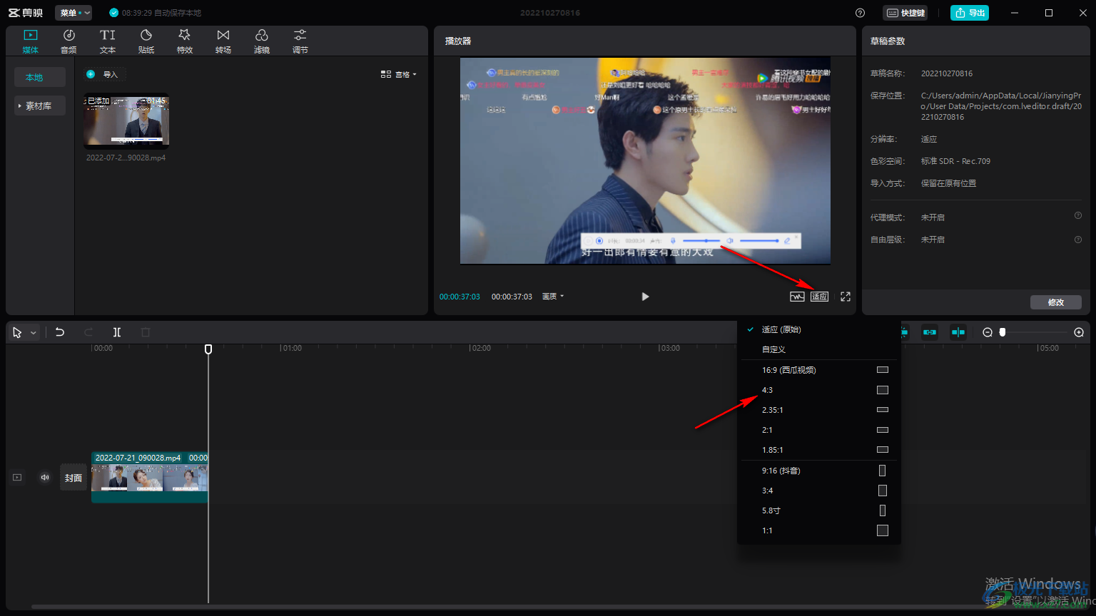Image resolution: width=1096 pixels, height=616 pixels.
Task: Click the 导出 export button
Action: (970, 13)
